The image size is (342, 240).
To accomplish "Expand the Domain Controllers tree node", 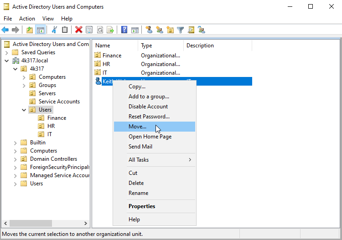I will (x=15, y=159).
